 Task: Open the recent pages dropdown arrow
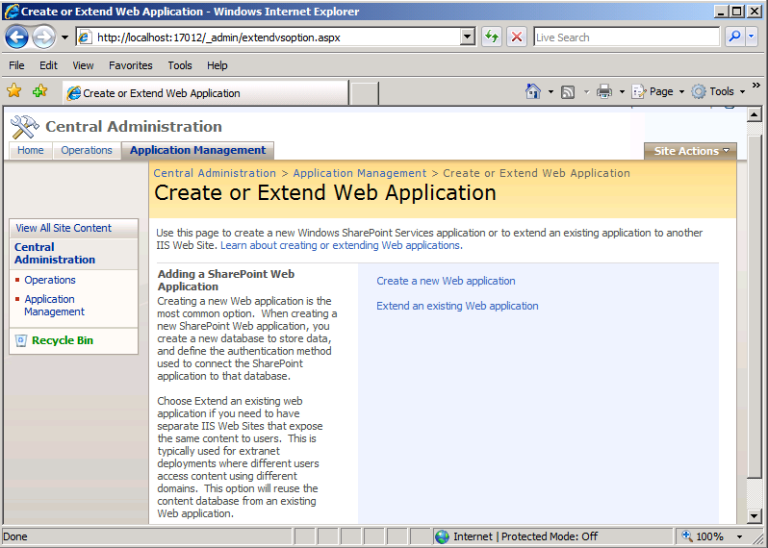click(64, 37)
